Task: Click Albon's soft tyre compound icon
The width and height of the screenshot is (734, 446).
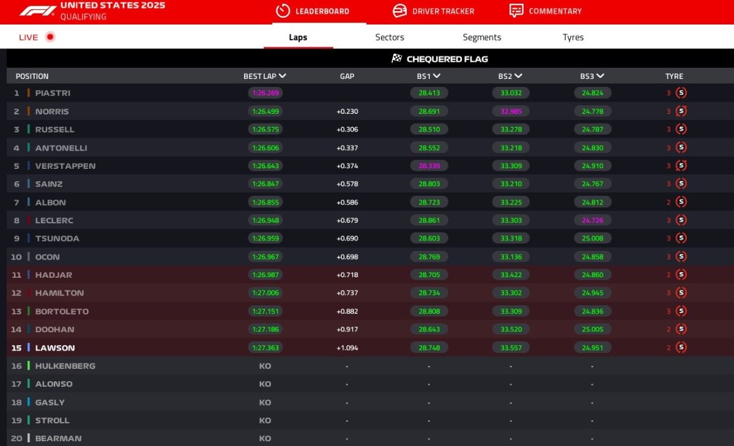Action: coord(681,202)
